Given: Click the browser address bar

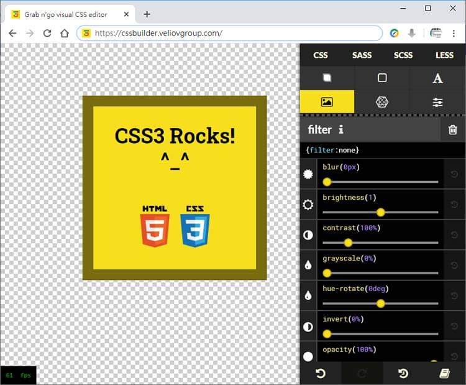Looking at the screenshot, I should pyautogui.click(x=229, y=33).
